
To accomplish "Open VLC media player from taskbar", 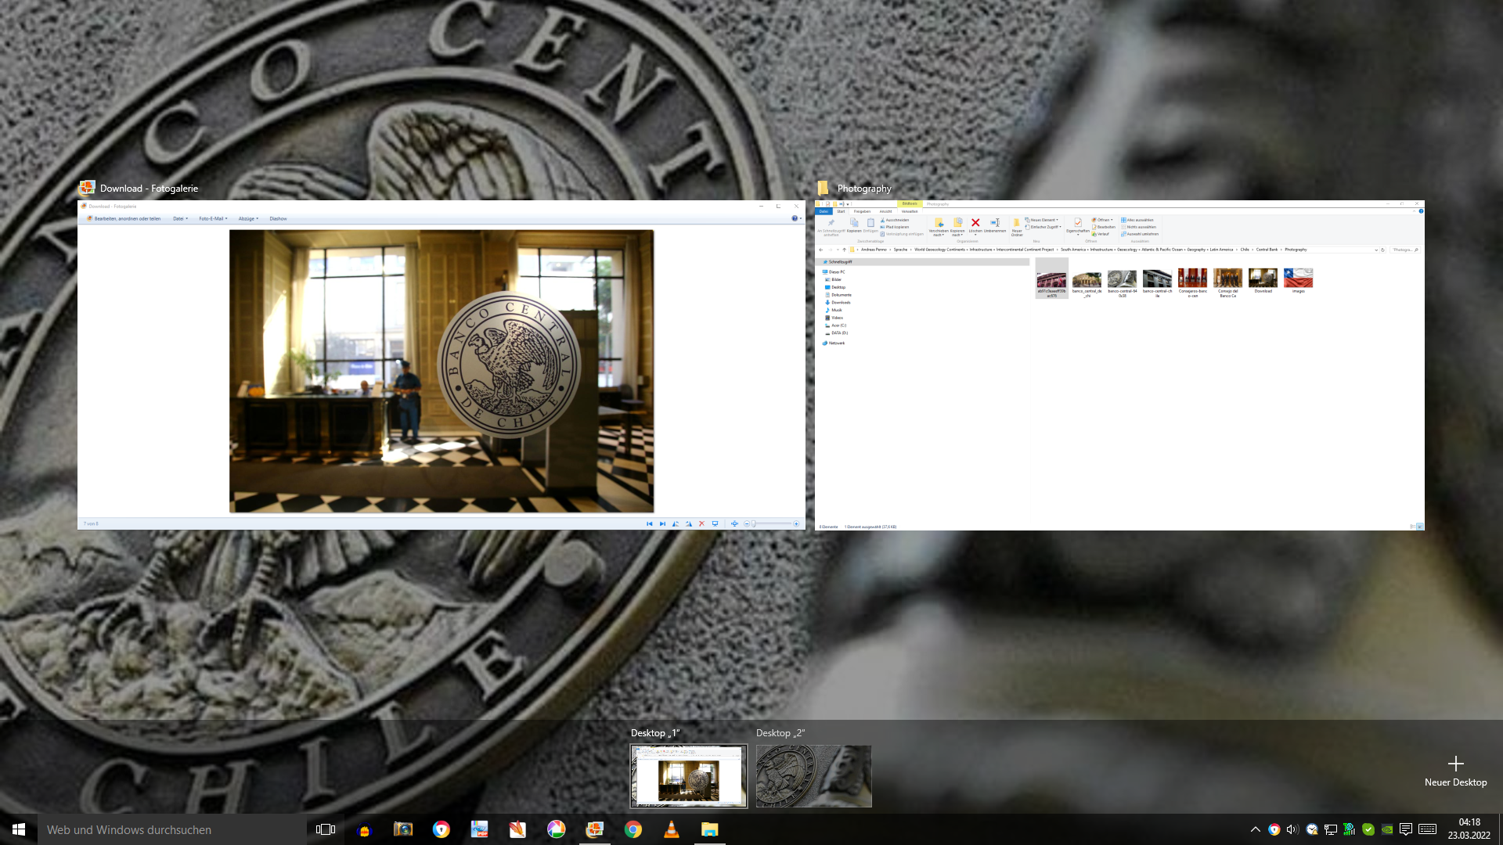I will (x=672, y=829).
